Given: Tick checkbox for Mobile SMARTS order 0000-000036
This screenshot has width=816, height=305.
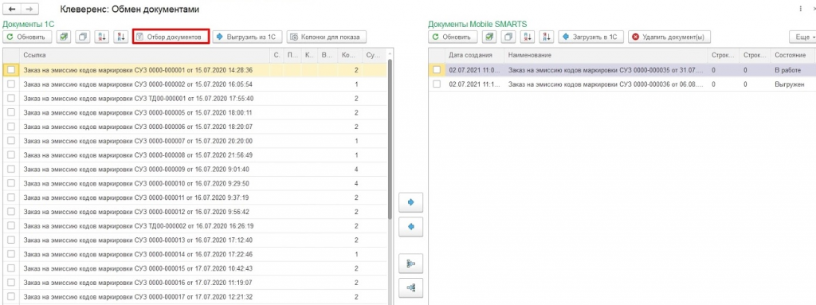Looking at the screenshot, I should point(437,84).
